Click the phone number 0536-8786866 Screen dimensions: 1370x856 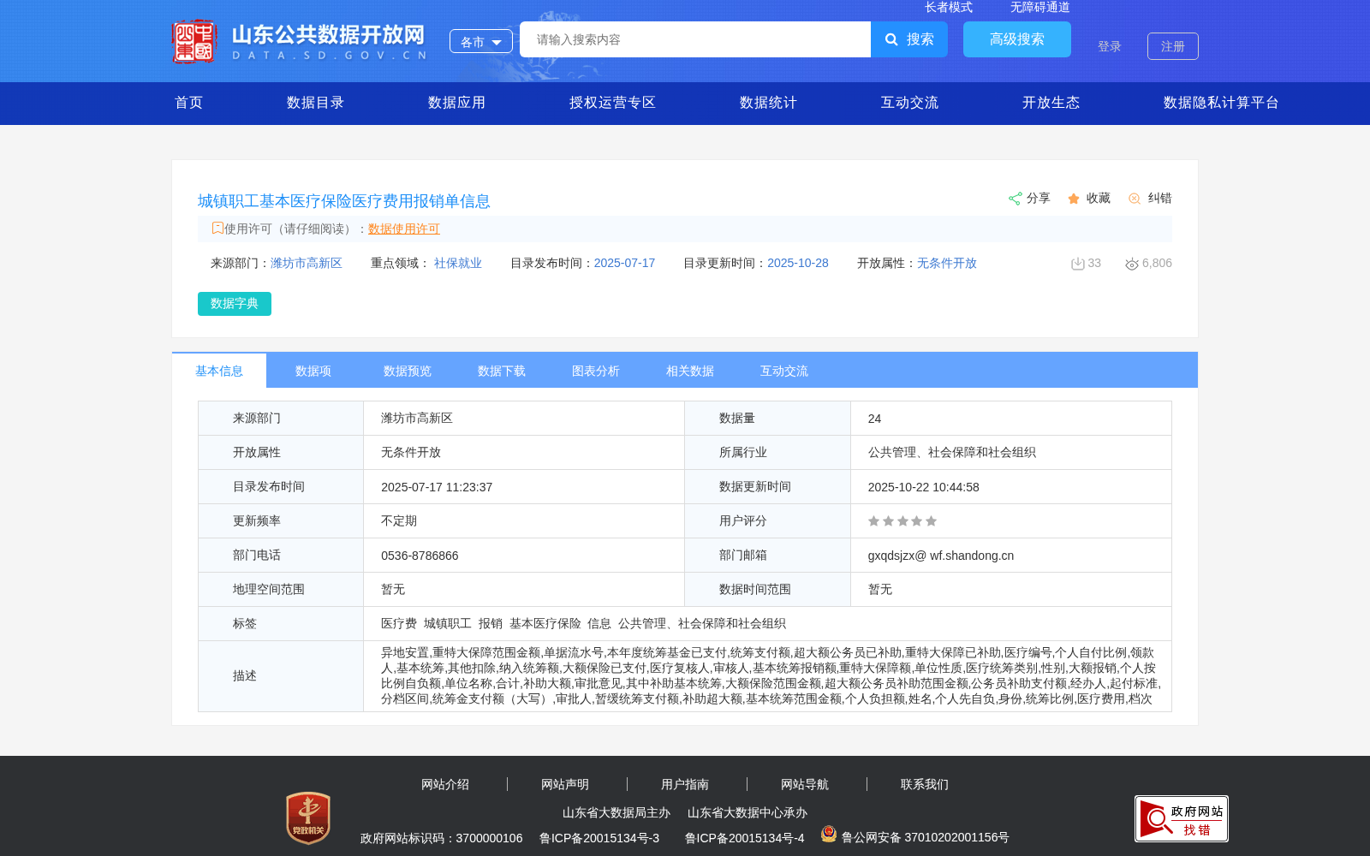(x=420, y=556)
